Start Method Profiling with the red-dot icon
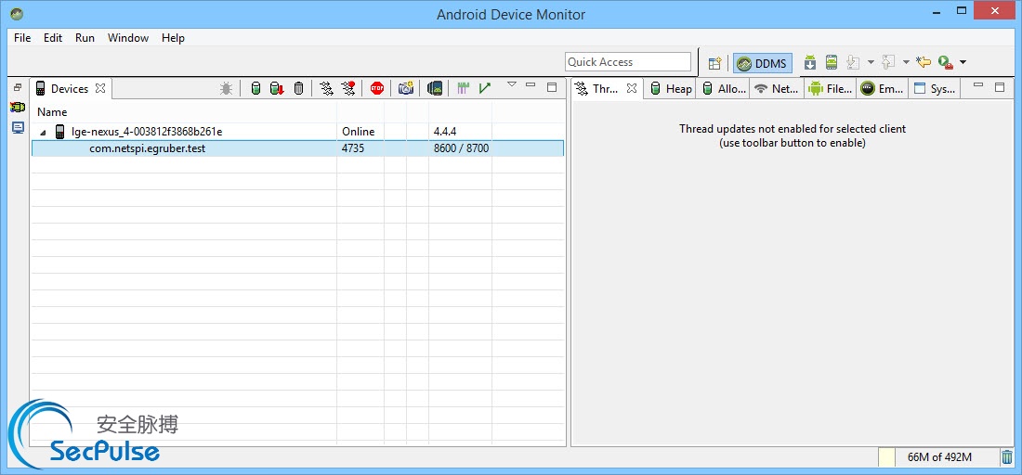The height and width of the screenshot is (475, 1022). [348, 88]
